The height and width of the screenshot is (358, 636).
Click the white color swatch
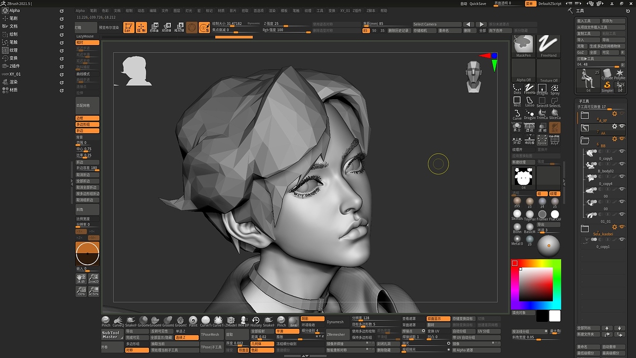pos(554,316)
